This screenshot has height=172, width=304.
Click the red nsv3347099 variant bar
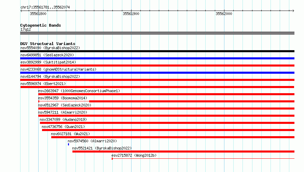tap(167, 123)
